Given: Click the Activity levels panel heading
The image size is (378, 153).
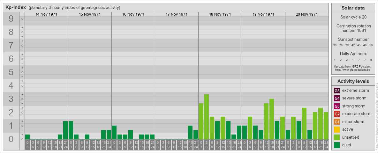Looking at the screenshot, I should coord(353,81).
